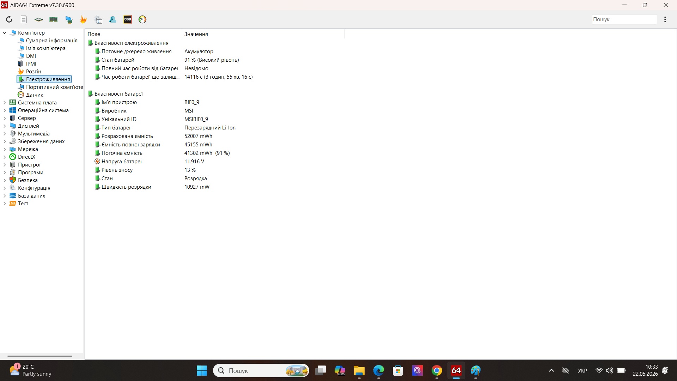Click the horizontal scrollbar under the tree
The width and height of the screenshot is (677, 381).
pos(40,356)
